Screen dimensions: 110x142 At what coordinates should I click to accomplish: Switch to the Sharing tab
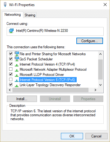pyautogui.click(x=30, y=15)
